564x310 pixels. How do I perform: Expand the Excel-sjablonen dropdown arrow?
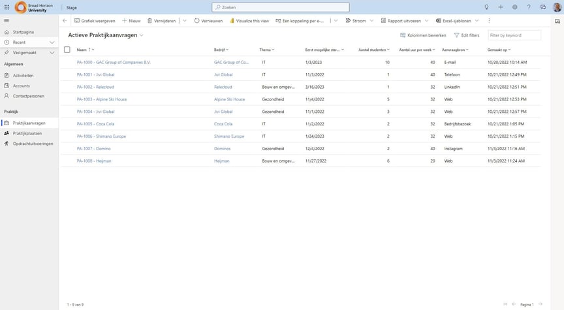pyautogui.click(x=477, y=21)
